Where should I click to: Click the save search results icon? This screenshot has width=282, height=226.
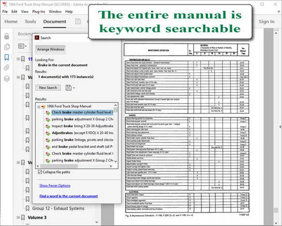(68, 88)
